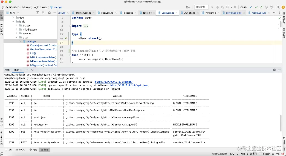This screenshot has height=156, width=286.
Task: Click the Git push arrow icon
Action: click(261, 7)
